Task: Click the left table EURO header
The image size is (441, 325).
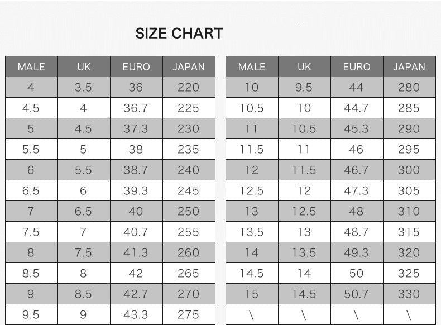Action: click(136, 66)
